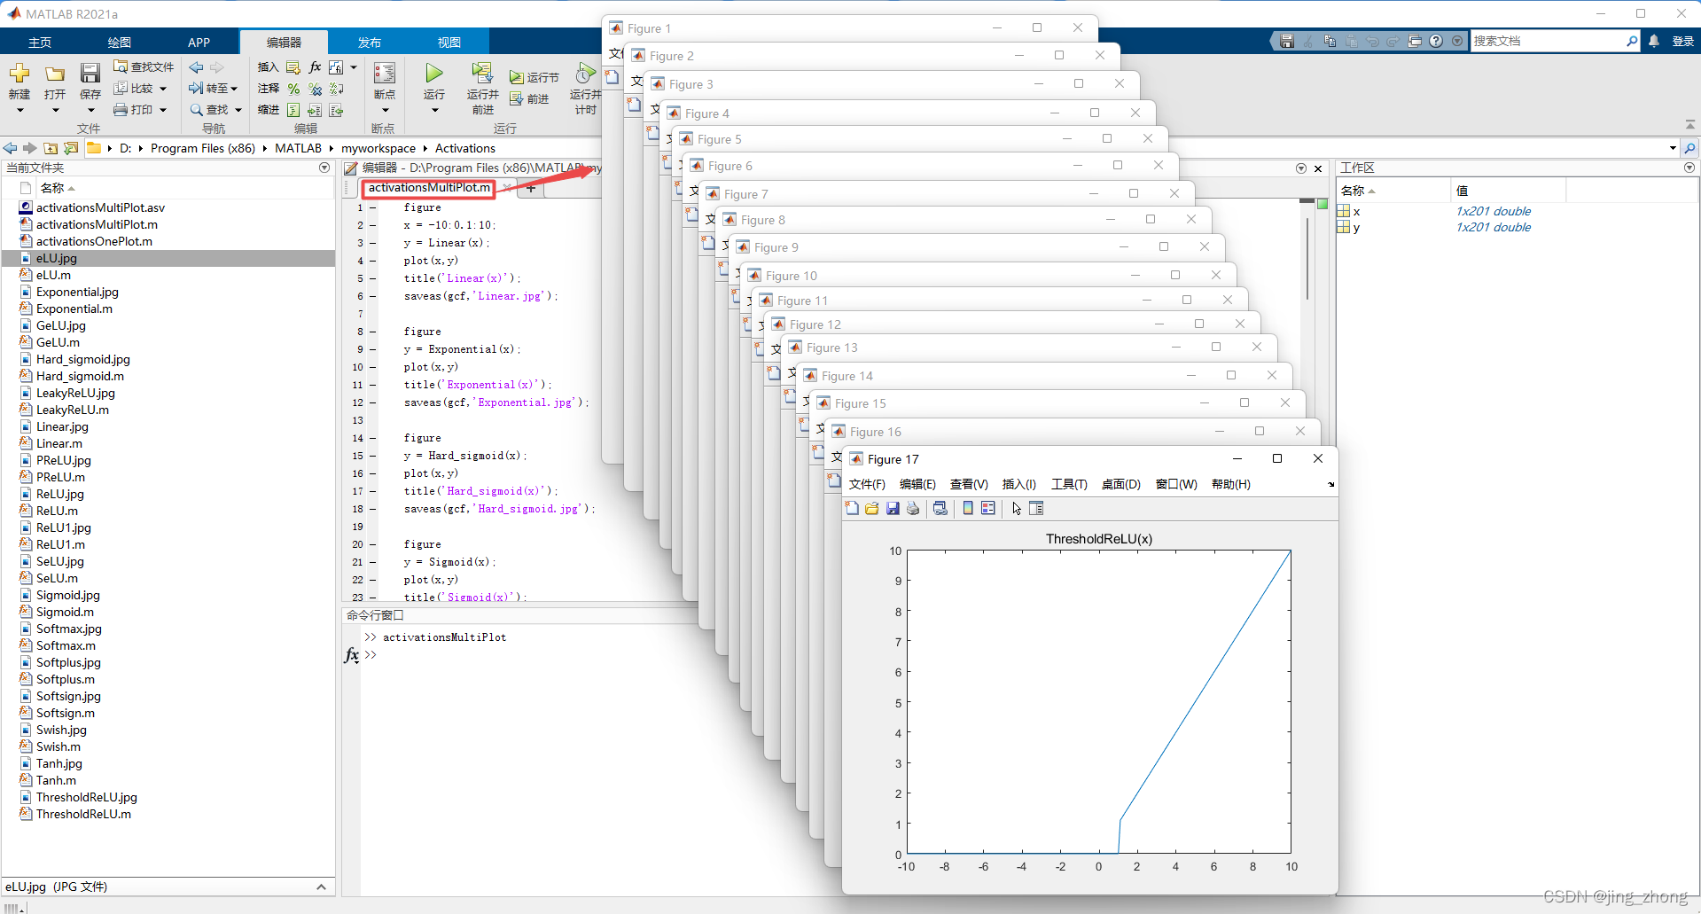
Task: Click the Find Files (查找文件) button
Action: point(144,67)
